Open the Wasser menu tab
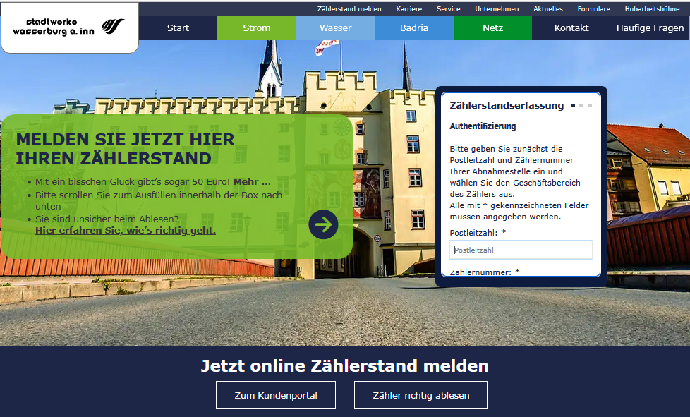 point(335,28)
